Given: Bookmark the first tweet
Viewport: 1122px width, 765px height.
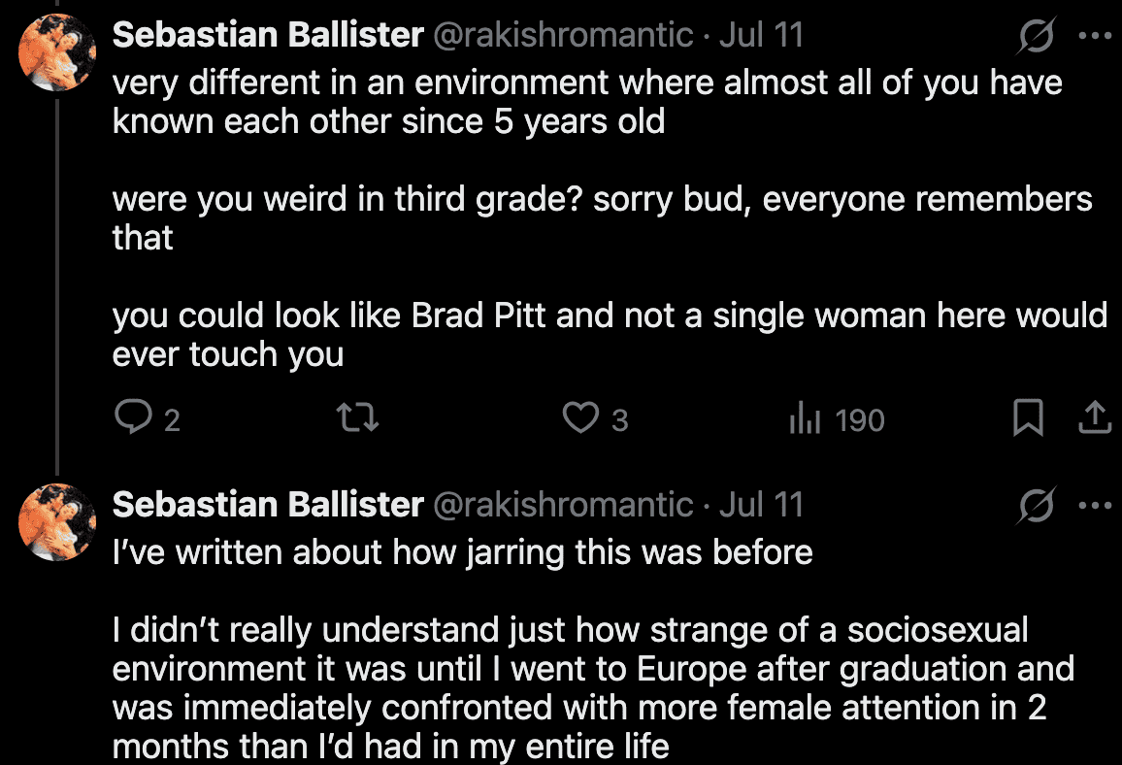Looking at the screenshot, I should point(1028,418).
